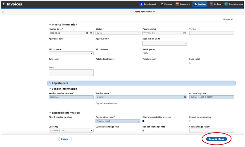This screenshot has width=245, height=147.
Task: Switch to Data import app
Action: (x=148, y=4)
